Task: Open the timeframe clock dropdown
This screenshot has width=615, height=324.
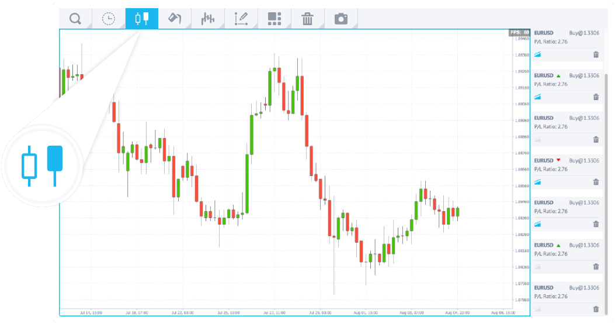Action: (x=109, y=19)
